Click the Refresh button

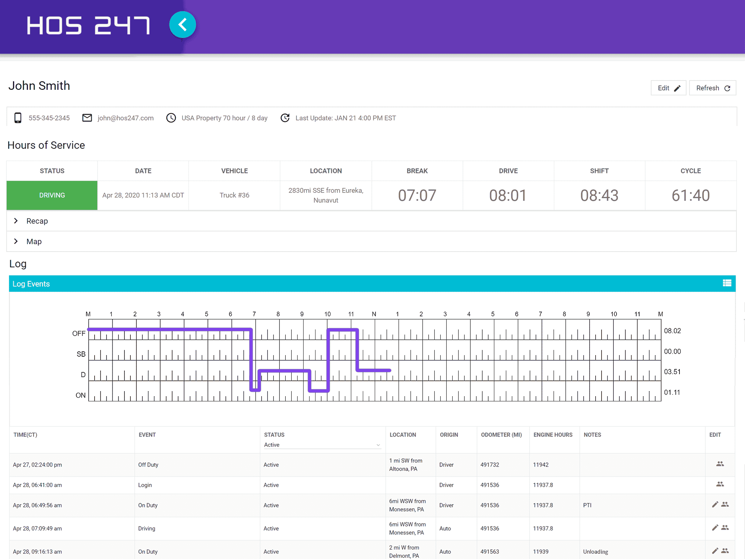click(712, 88)
